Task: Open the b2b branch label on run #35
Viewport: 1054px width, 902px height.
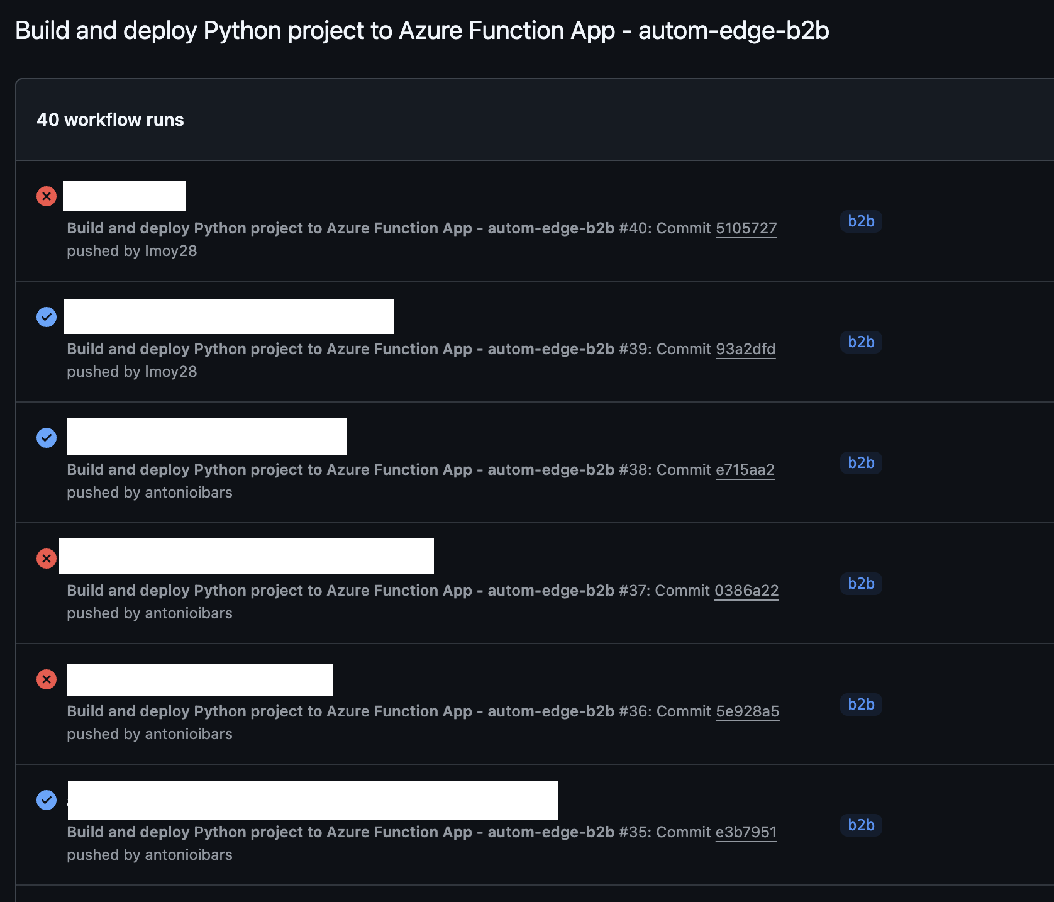Action: click(x=861, y=825)
